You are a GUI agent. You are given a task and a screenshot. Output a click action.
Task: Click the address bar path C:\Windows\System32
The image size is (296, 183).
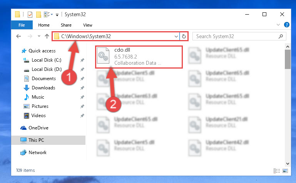point(86,36)
